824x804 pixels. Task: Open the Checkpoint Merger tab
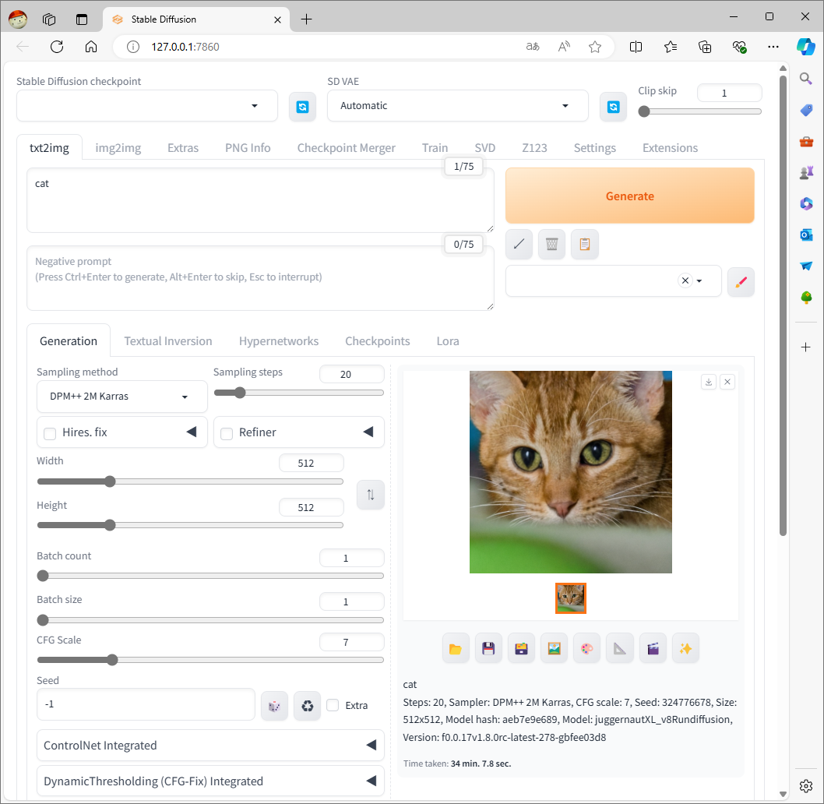pyautogui.click(x=347, y=148)
